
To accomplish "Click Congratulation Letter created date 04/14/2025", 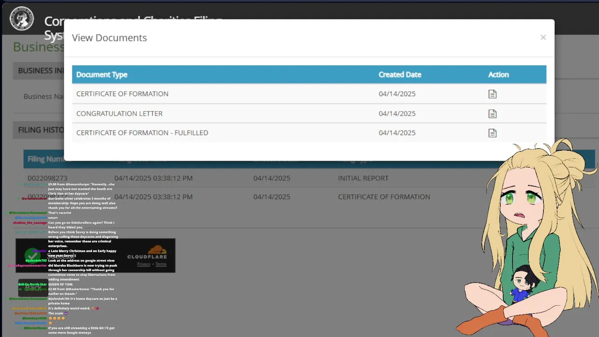I will [x=397, y=113].
